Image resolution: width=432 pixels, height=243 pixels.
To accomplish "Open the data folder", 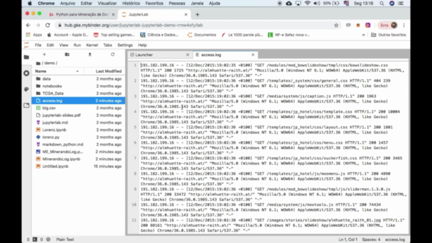I will (78, 79).
